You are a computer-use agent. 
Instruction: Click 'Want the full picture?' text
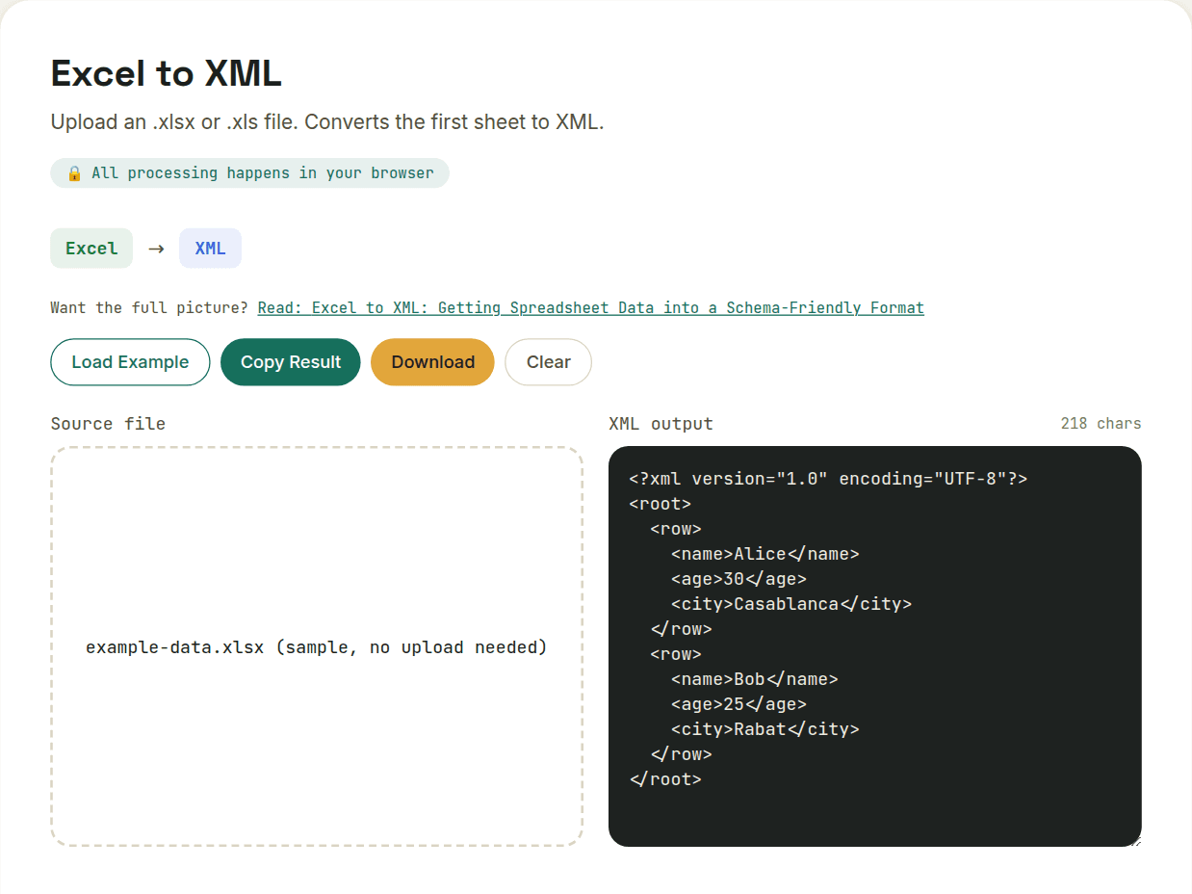click(149, 308)
